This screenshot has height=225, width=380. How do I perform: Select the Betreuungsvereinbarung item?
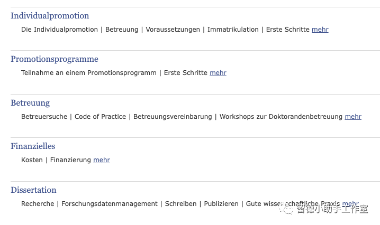173,117
